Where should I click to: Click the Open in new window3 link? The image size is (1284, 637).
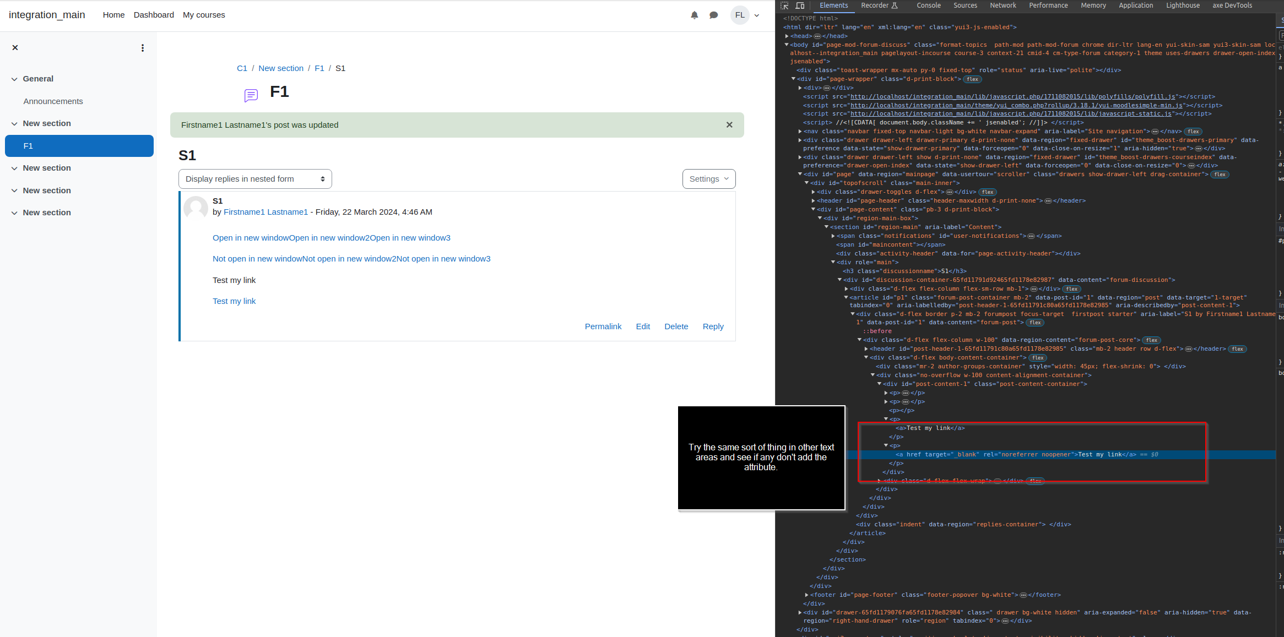409,238
